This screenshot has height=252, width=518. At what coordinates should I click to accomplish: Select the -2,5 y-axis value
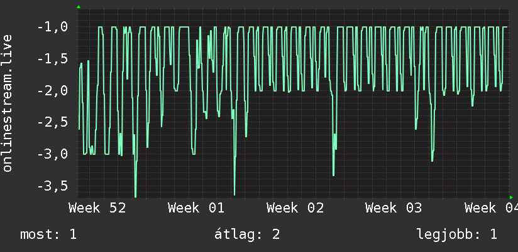pos(53,122)
